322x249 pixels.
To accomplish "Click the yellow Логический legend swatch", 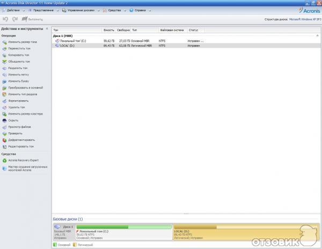I will tap(75, 245).
